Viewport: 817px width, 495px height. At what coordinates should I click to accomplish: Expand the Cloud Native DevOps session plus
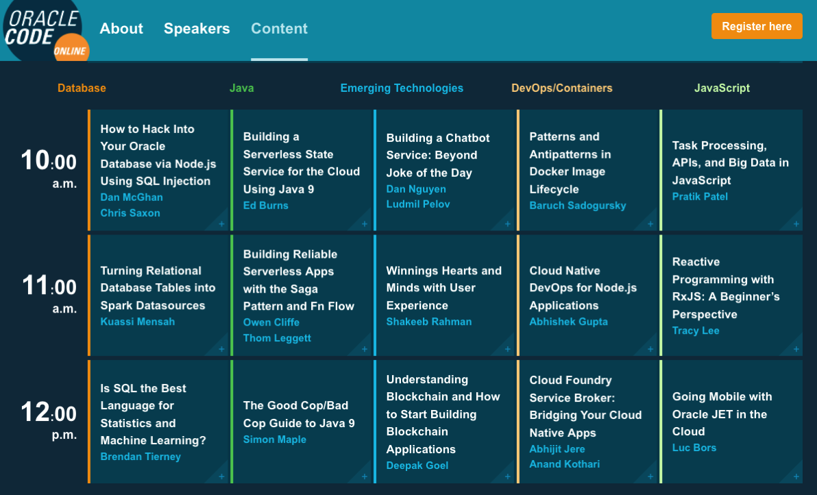650,349
